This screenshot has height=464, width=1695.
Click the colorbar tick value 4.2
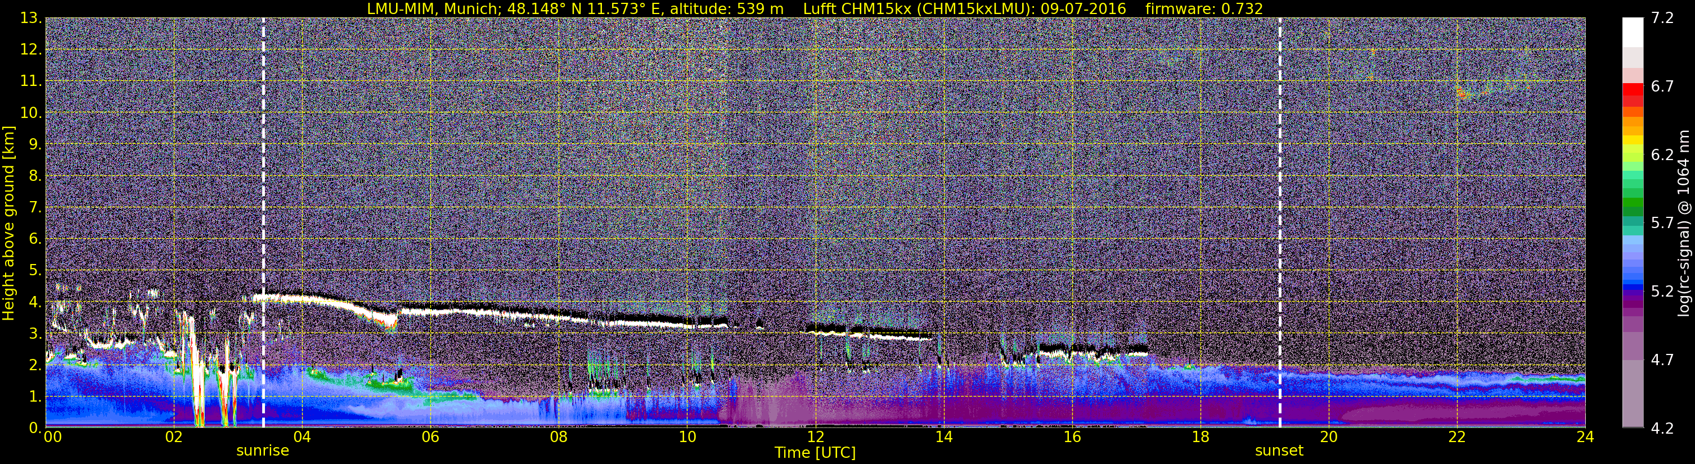(x=1662, y=428)
